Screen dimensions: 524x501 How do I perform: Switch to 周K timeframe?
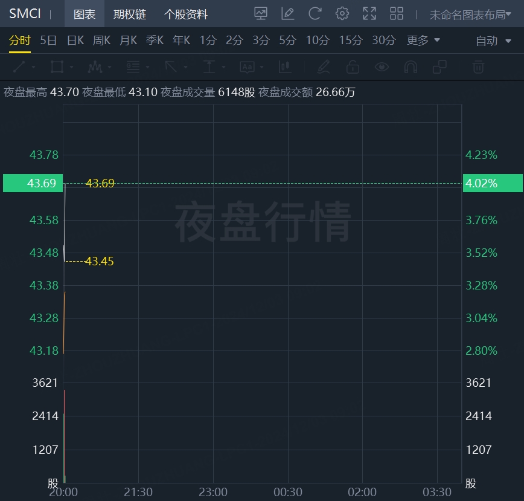[101, 40]
